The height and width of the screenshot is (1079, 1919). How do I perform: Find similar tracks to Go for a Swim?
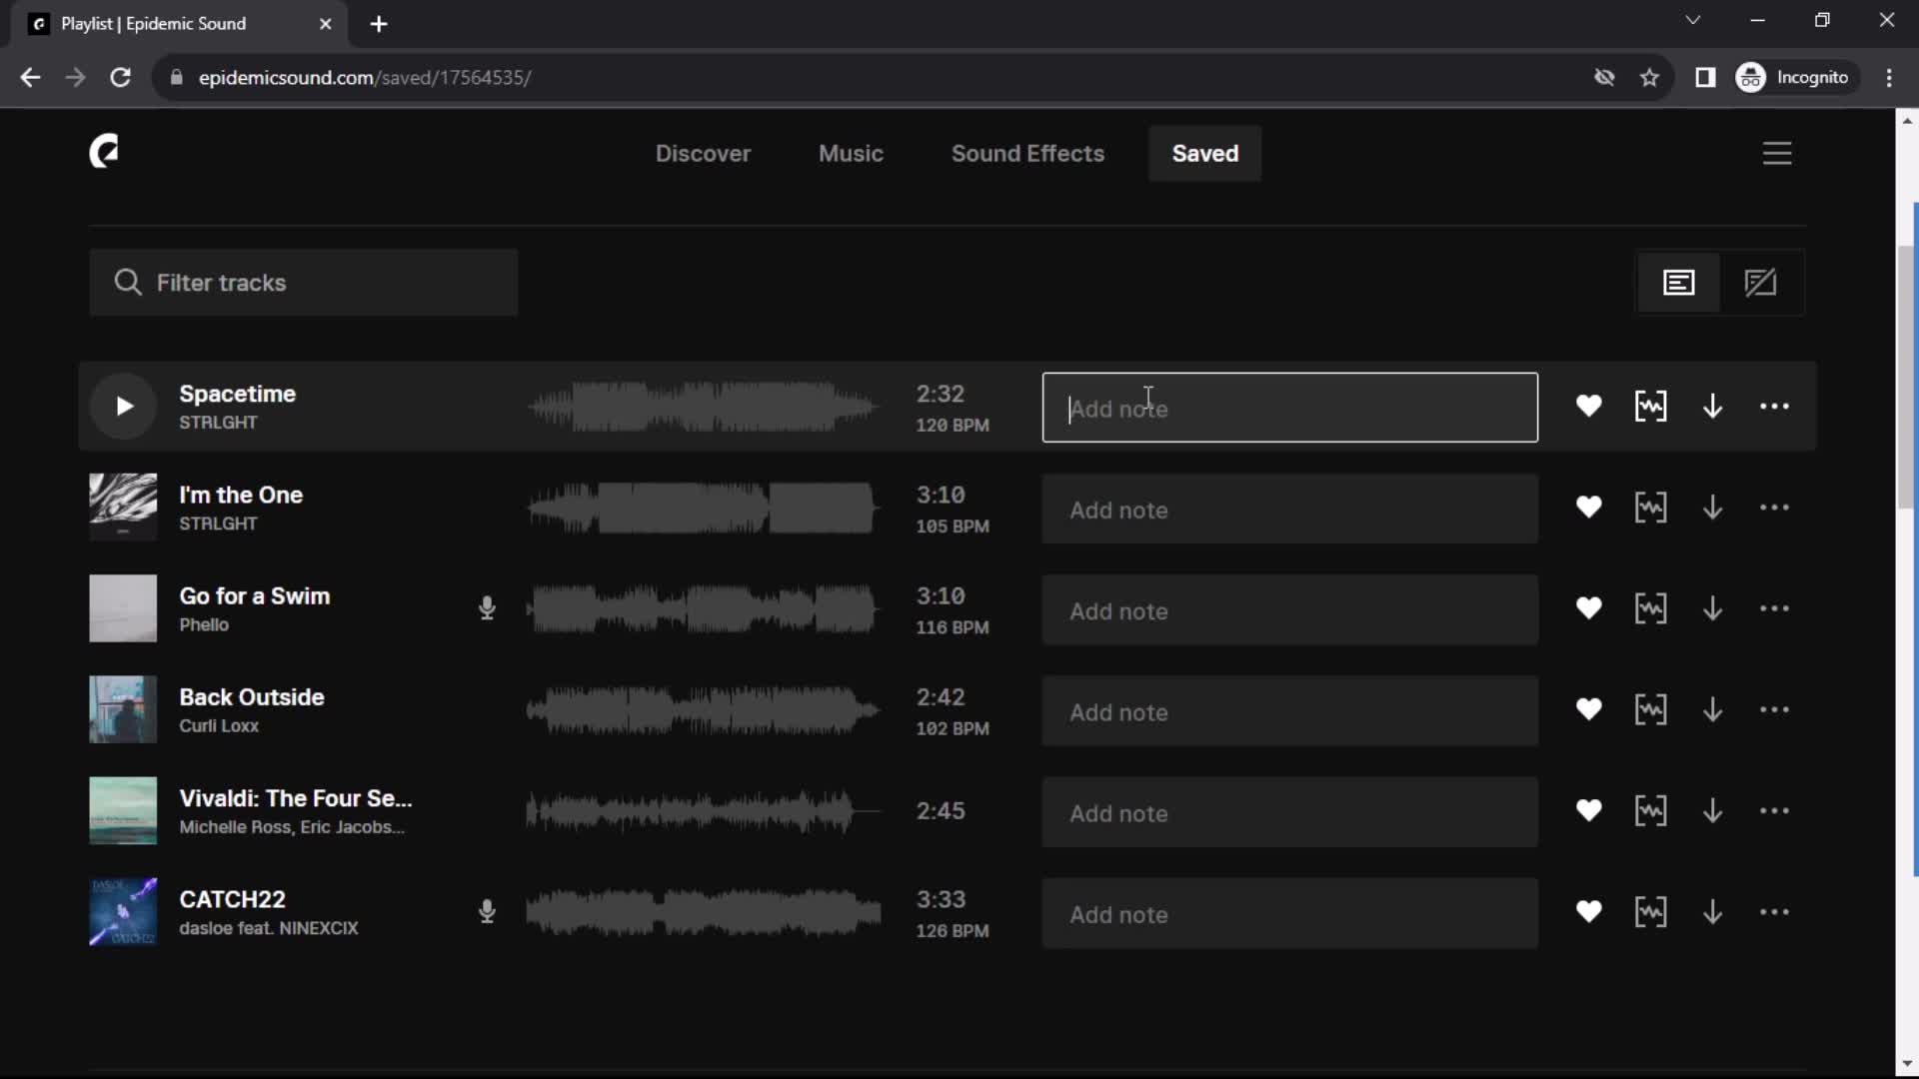coord(1650,608)
